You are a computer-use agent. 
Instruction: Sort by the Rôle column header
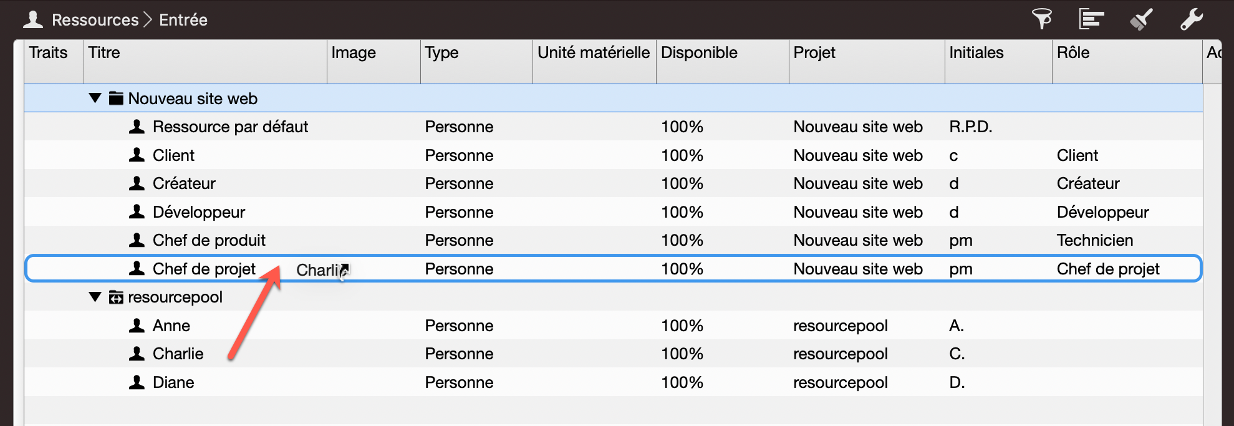(x=1073, y=53)
